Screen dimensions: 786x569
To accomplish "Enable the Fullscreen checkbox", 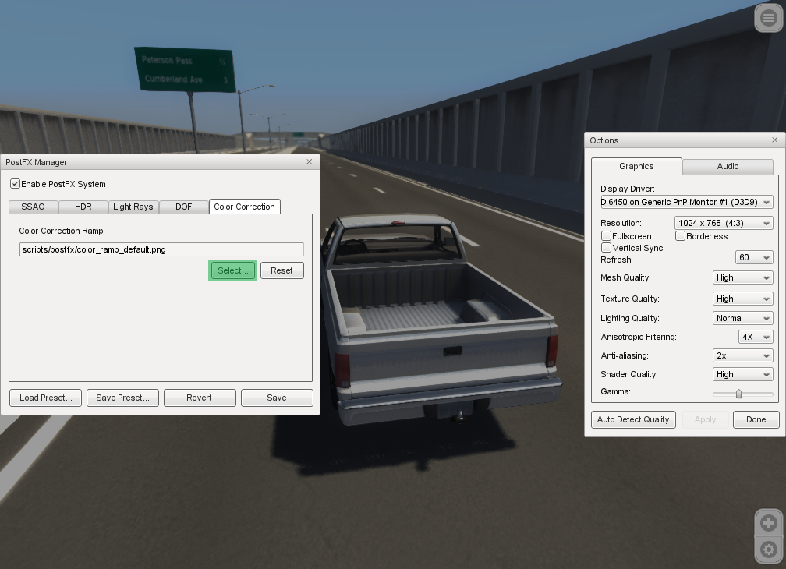I will (606, 236).
